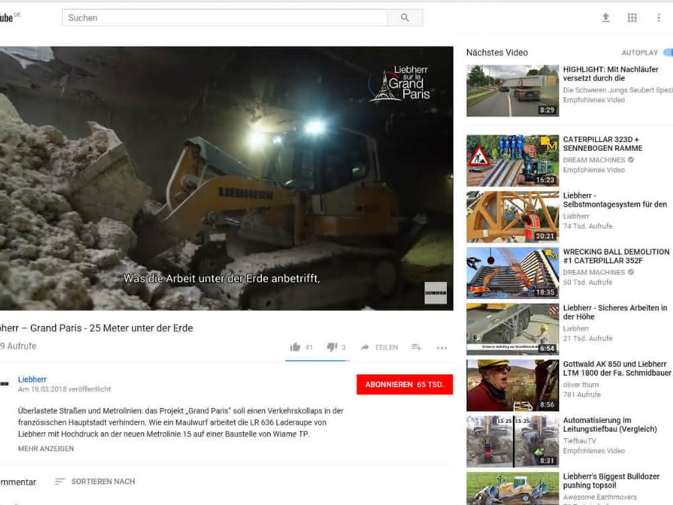This screenshot has height=505, width=673.
Task: Click the share arrow icon next to TEILEN
Action: (365, 347)
